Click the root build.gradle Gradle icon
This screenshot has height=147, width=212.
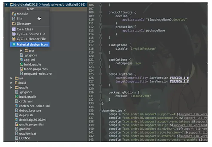[17, 97]
